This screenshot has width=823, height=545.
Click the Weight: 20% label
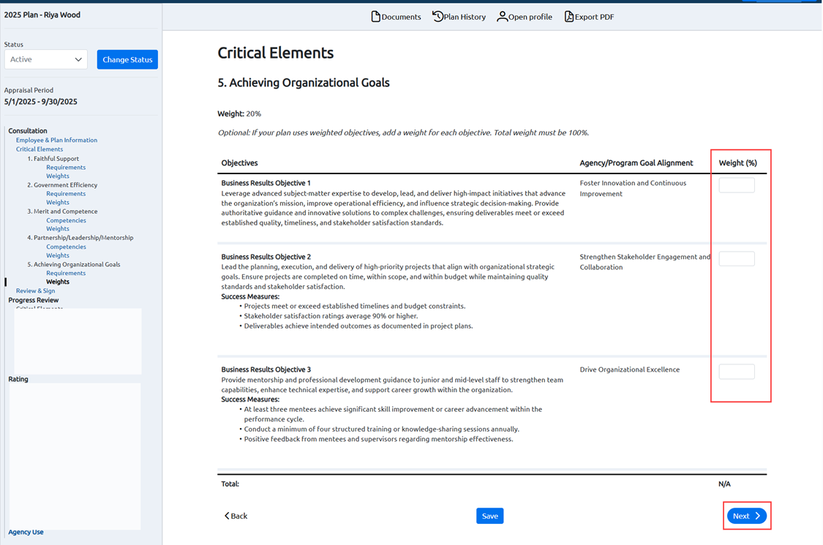pyautogui.click(x=238, y=113)
